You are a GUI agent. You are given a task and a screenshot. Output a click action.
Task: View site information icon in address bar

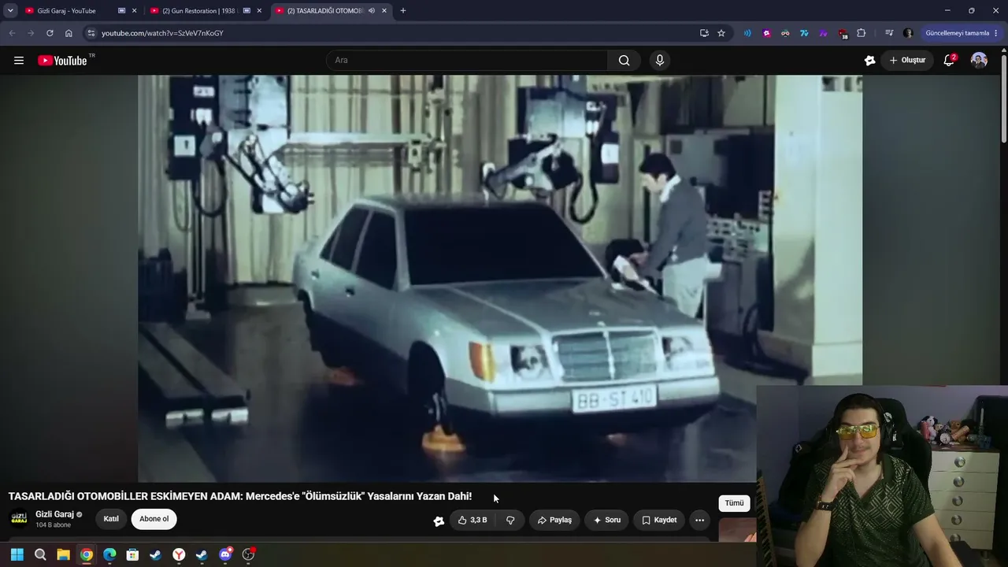coord(91,33)
